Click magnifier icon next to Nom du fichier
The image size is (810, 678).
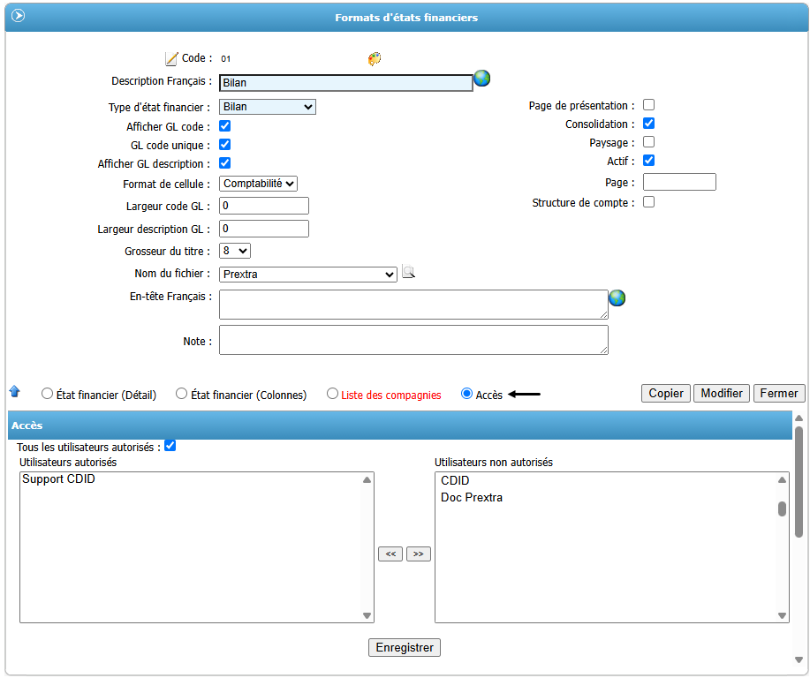pos(408,273)
